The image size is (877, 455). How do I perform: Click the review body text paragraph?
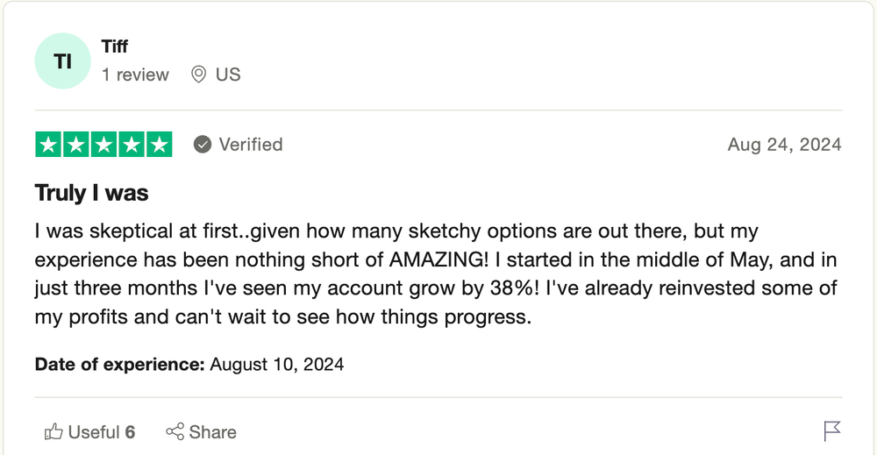click(436, 274)
